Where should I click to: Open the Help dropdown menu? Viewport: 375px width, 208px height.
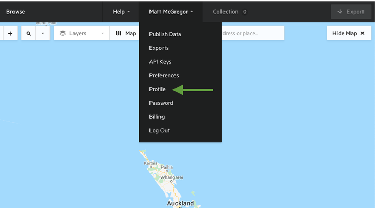121,12
